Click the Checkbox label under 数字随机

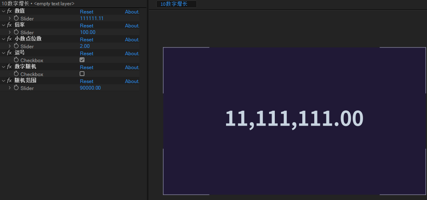tap(32, 74)
